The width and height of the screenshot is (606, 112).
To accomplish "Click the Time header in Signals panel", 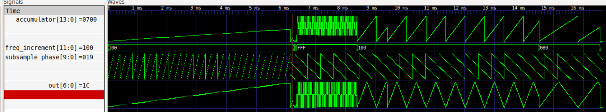I will pos(54,11).
